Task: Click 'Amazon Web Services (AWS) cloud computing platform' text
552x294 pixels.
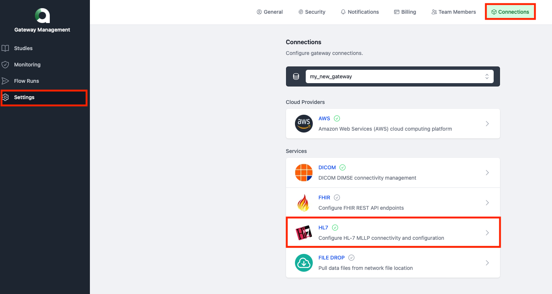Action: click(385, 129)
